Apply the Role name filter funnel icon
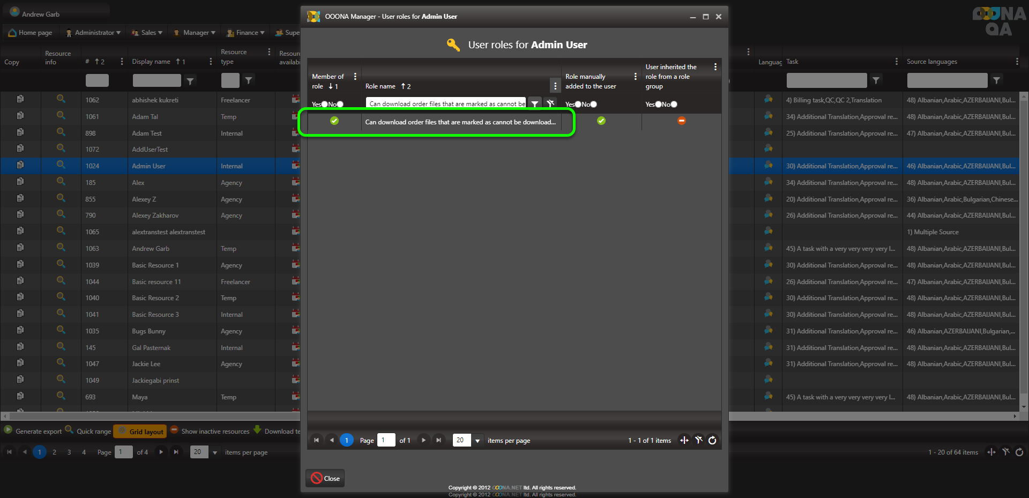This screenshot has width=1029, height=498. click(x=534, y=104)
